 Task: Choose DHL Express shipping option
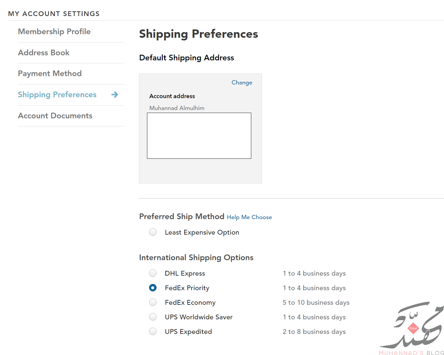153,273
